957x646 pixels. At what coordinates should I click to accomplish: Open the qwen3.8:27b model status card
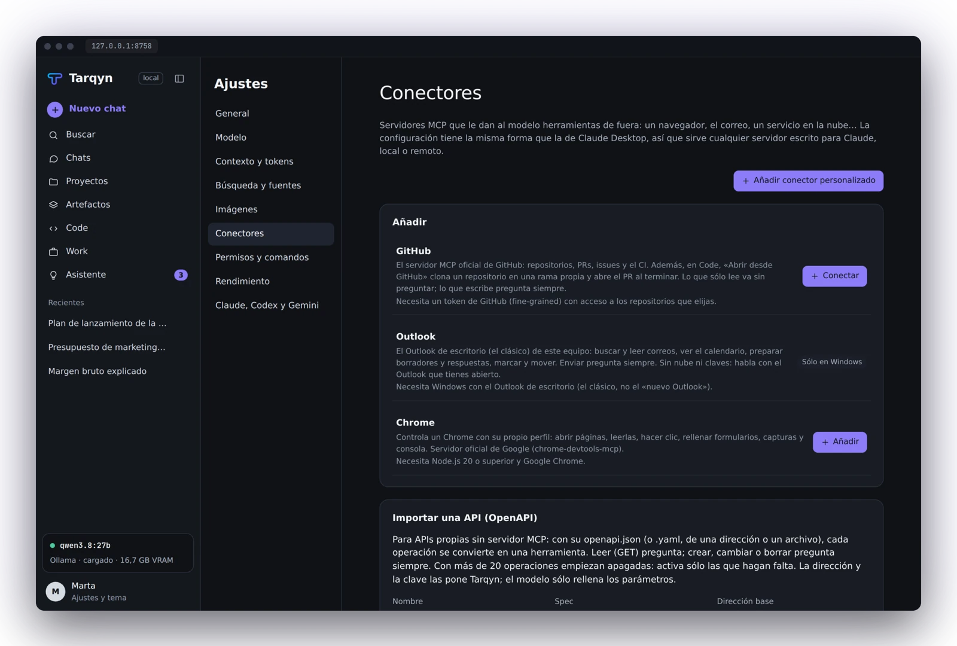click(118, 553)
